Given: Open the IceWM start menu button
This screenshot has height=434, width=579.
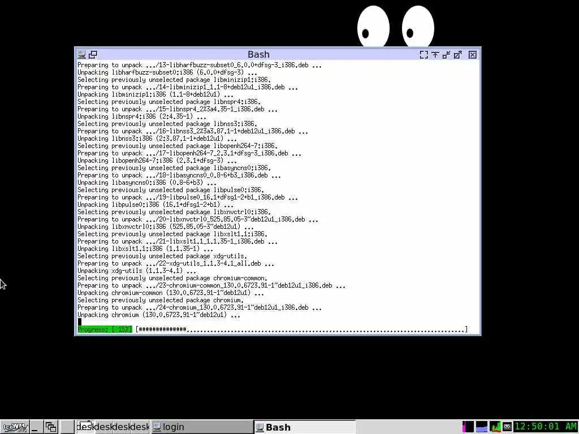Looking at the screenshot, I should coord(15,427).
